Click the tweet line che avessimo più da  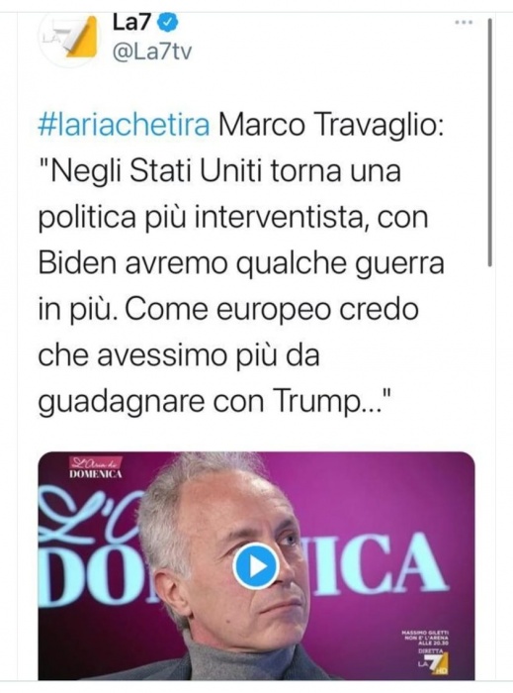(x=179, y=354)
